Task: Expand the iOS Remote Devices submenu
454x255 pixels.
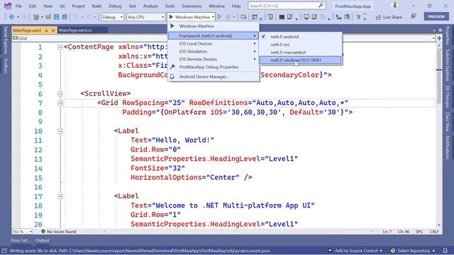Action: click(x=214, y=59)
